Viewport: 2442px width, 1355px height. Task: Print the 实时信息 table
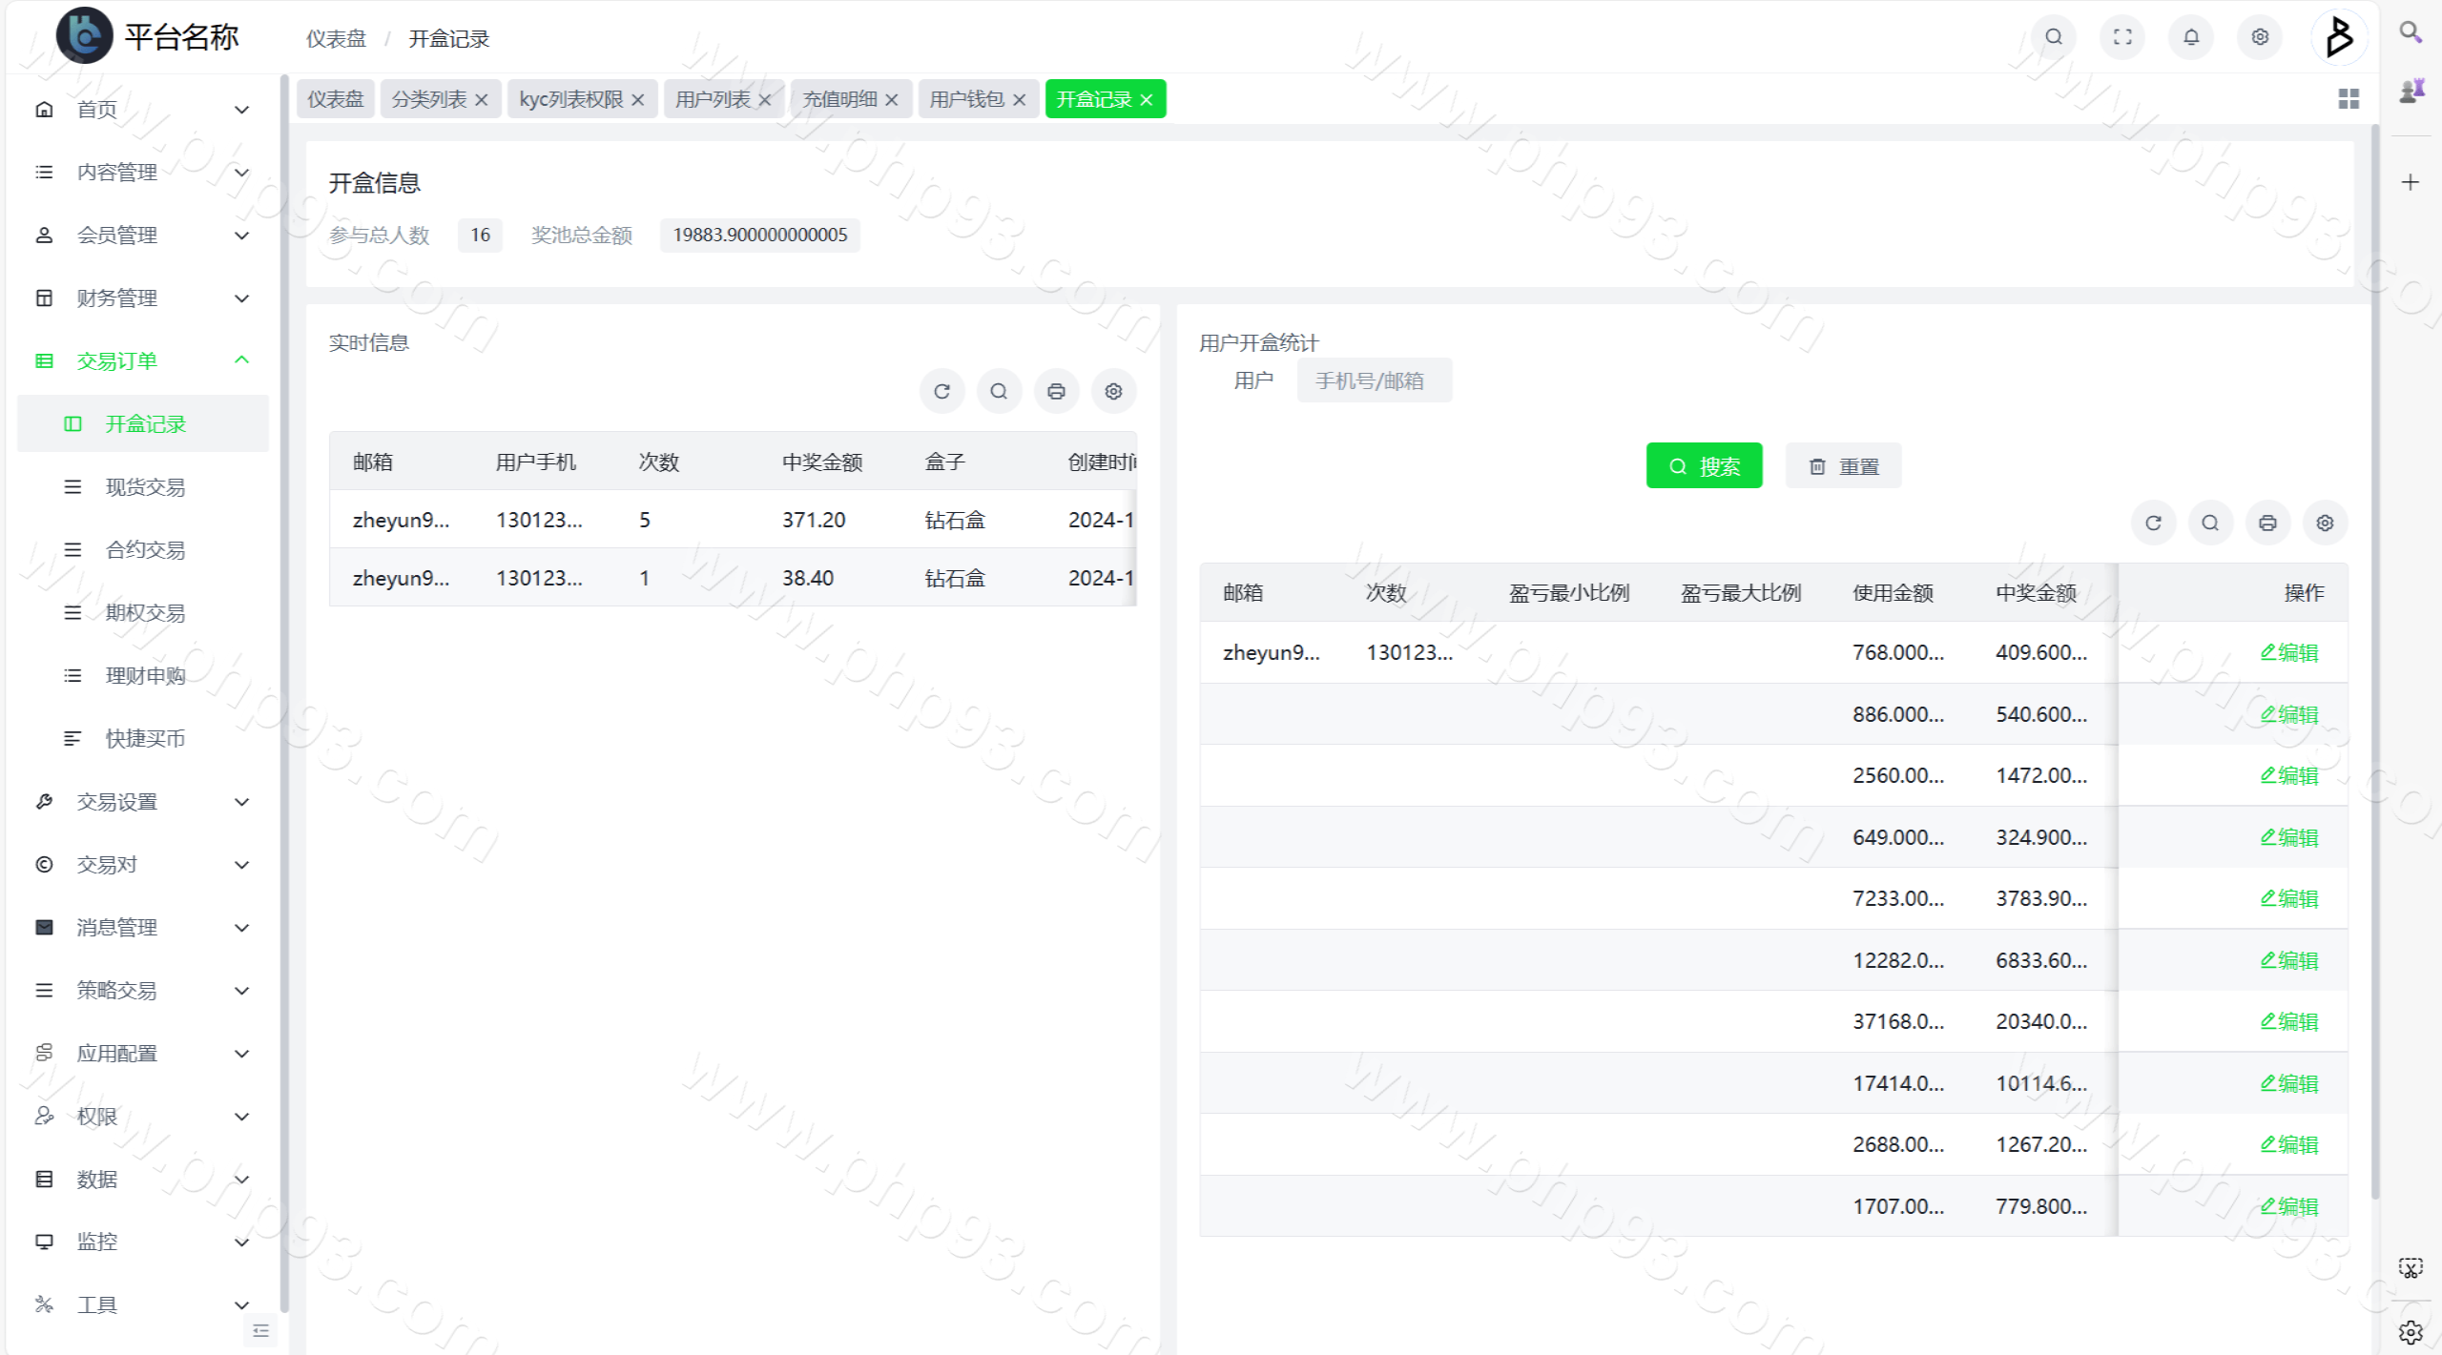pos(1056,391)
